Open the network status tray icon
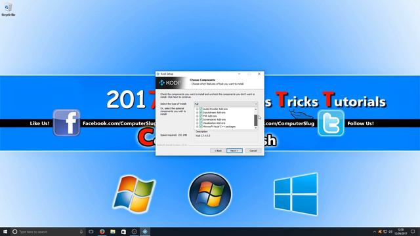This screenshot has width=420, height=236. tap(385, 231)
